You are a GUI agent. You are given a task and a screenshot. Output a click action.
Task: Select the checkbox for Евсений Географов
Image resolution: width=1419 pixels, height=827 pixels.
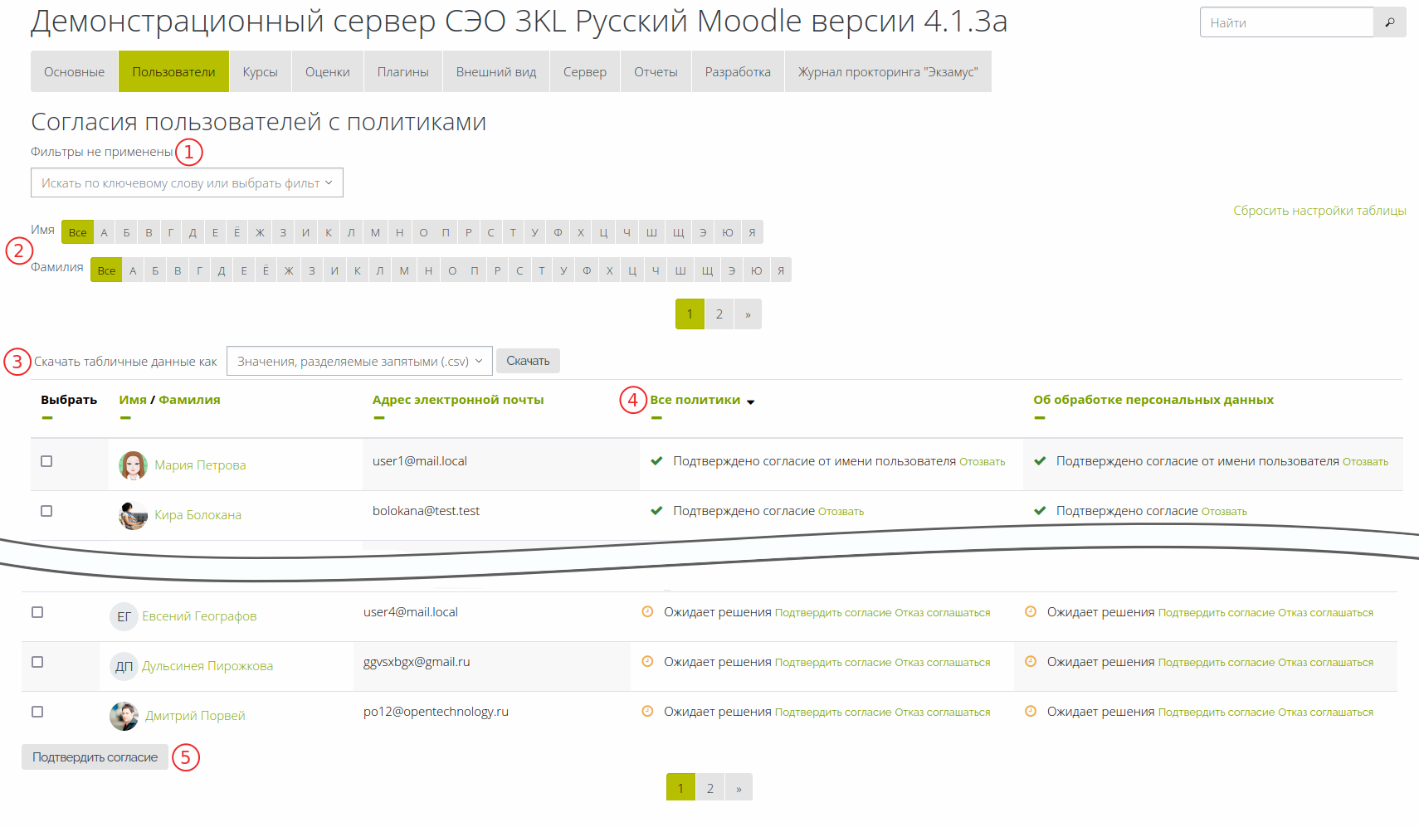click(37, 612)
